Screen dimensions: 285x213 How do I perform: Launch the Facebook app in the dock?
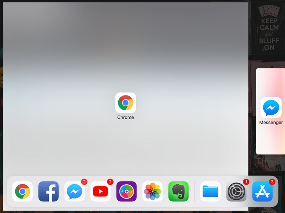pyautogui.click(x=48, y=191)
